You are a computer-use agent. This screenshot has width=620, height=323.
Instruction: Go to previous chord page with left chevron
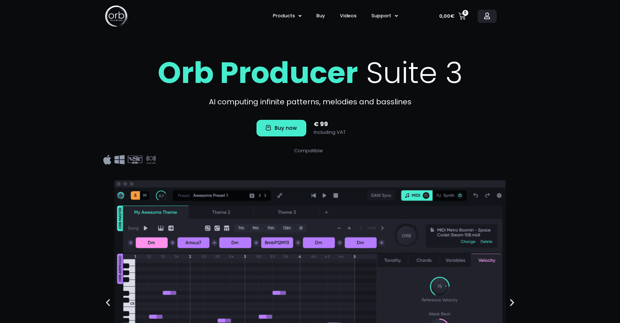pos(361,228)
